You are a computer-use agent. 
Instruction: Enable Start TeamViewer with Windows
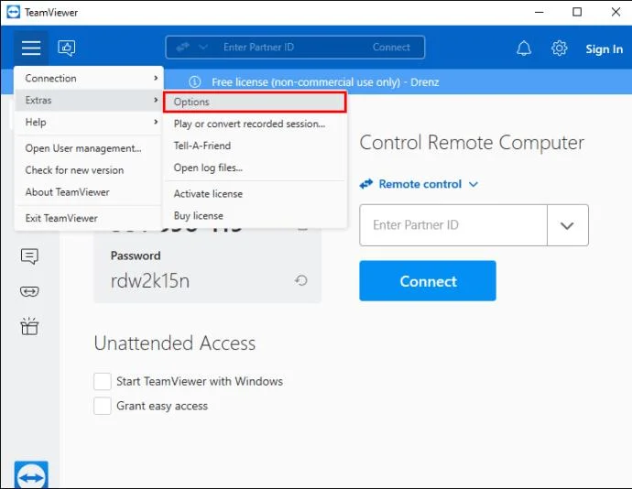(x=103, y=381)
